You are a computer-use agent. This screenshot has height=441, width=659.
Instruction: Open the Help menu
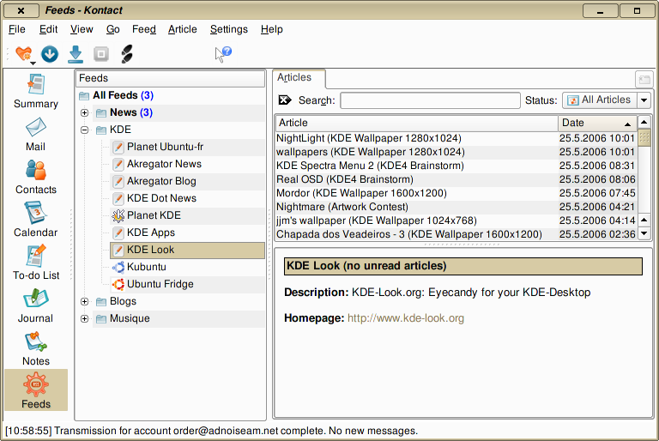(x=272, y=29)
